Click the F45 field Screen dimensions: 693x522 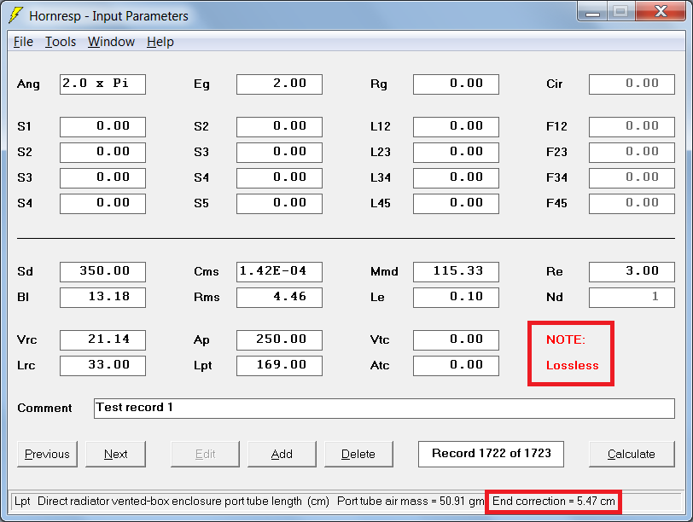click(x=632, y=204)
